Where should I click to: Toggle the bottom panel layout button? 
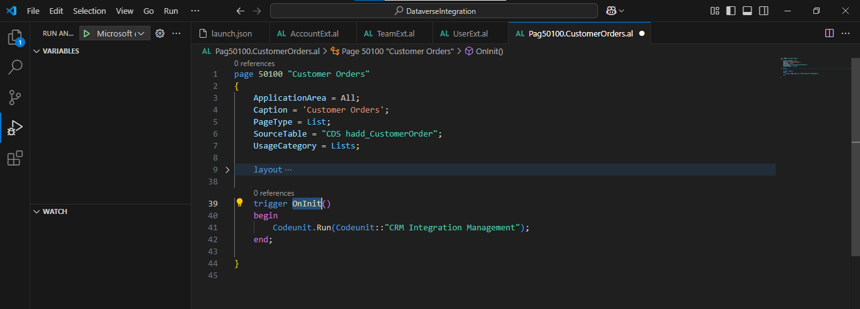[x=747, y=11]
